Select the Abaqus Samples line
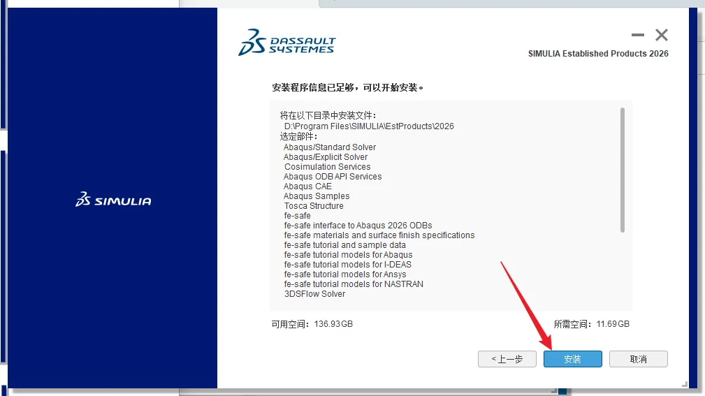 pos(317,196)
